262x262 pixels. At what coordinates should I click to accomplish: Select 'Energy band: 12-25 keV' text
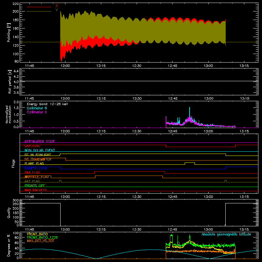tap(47, 104)
